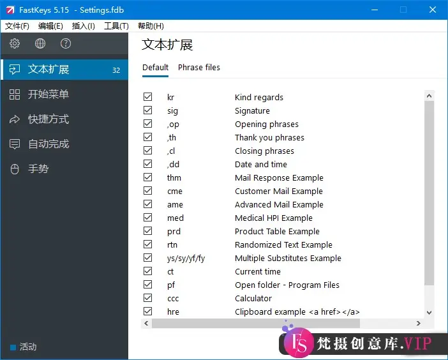Click the 快捷方式 arrow icon
This screenshot has height=360, width=448.
click(x=15, y=119)
